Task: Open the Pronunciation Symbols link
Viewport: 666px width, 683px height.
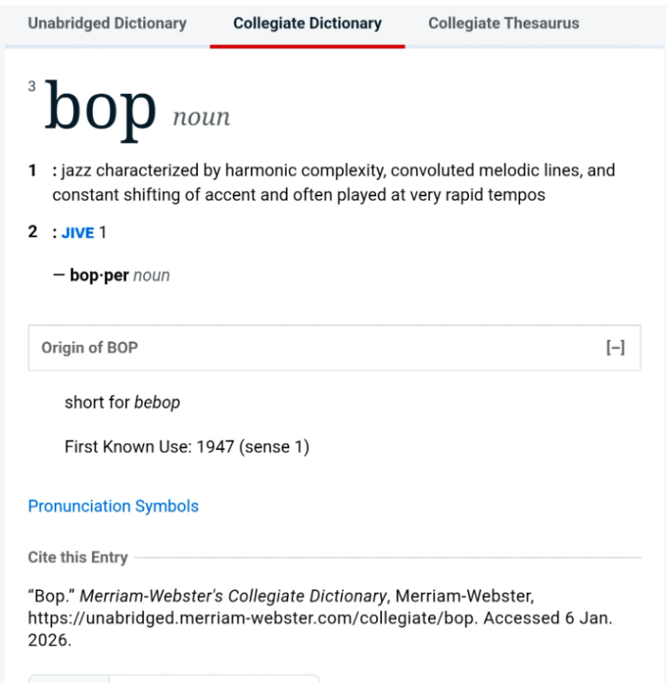Action: coord(113,506)
